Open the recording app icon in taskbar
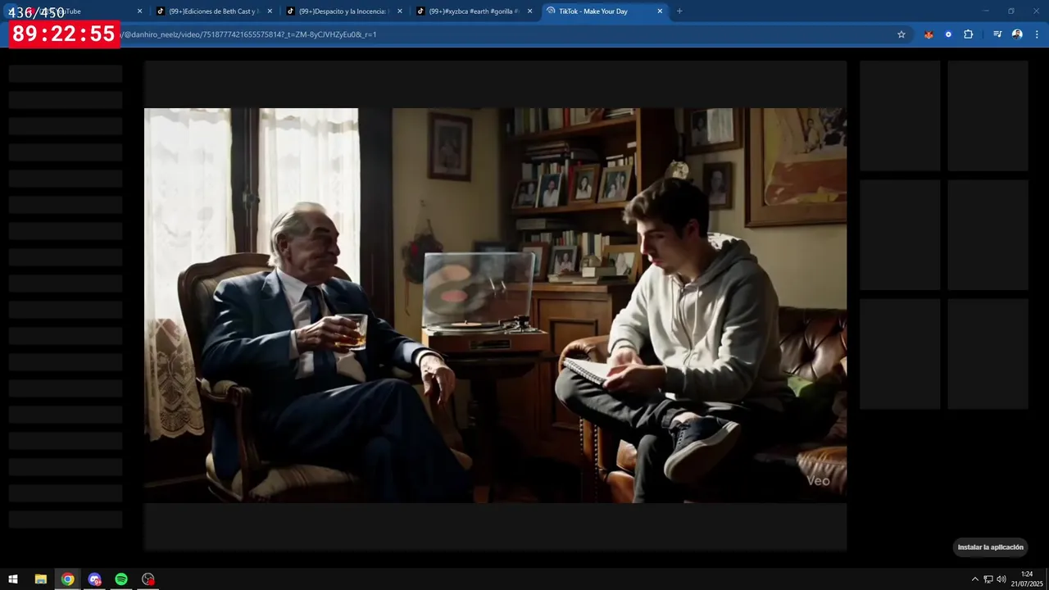Screen dimensions: 1049x590 coord(148,579)
